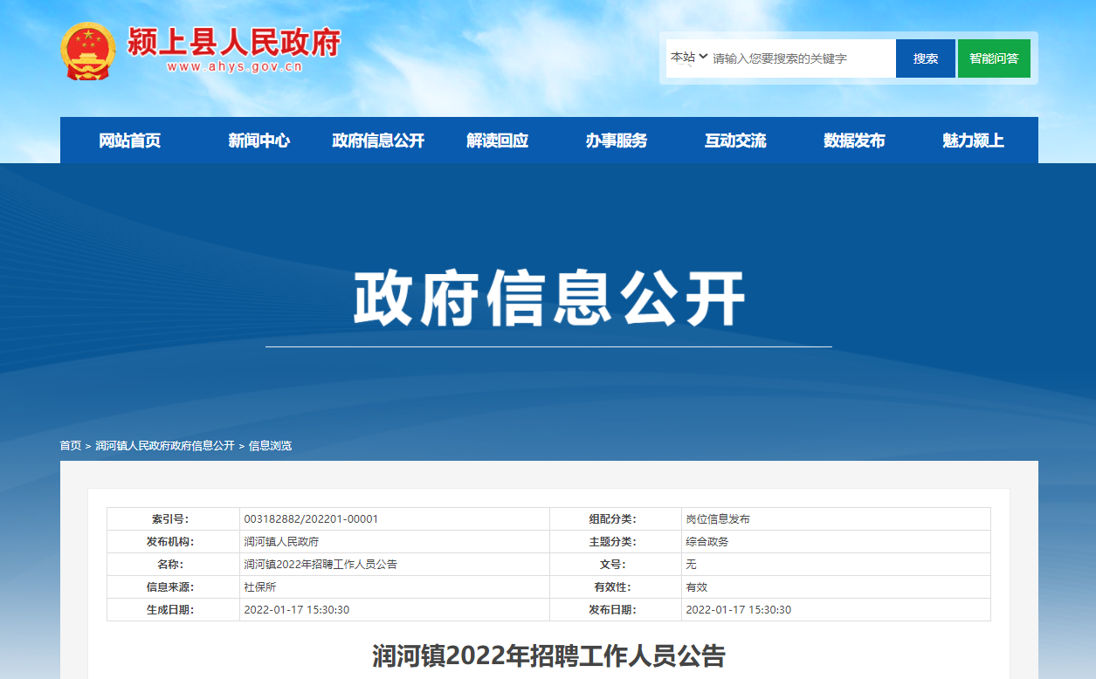Open the 解读回应 navigation item
The width and height of the screenshot is (1096, 679).
tap(497, 141)
